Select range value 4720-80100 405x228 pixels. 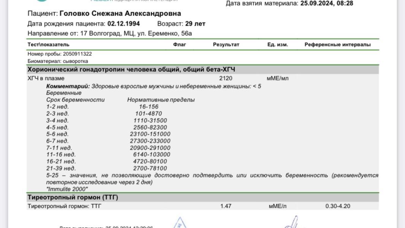pos(150,161)
